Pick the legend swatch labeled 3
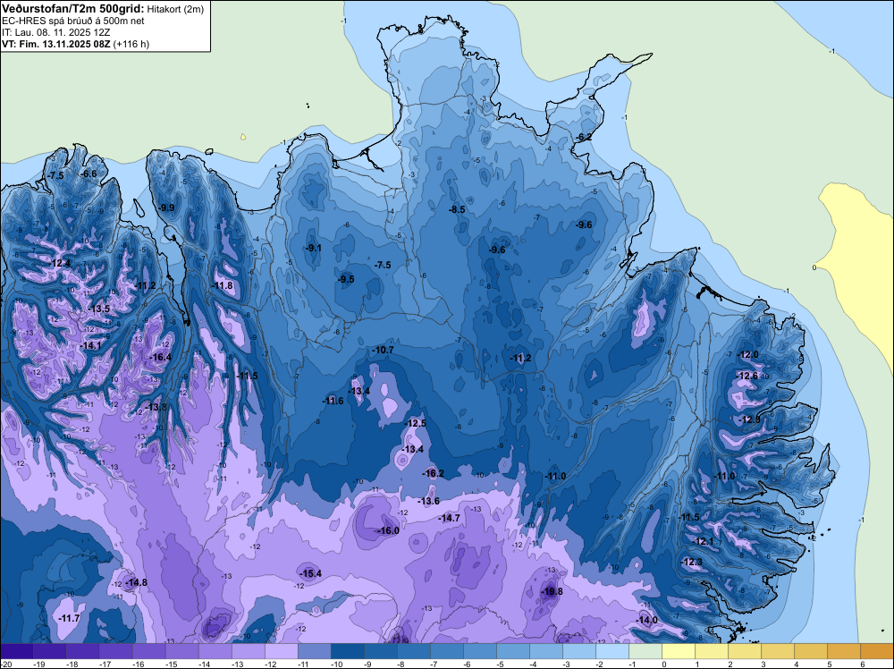894x669 pixels. pyautogui.click(x=777, y=651)
